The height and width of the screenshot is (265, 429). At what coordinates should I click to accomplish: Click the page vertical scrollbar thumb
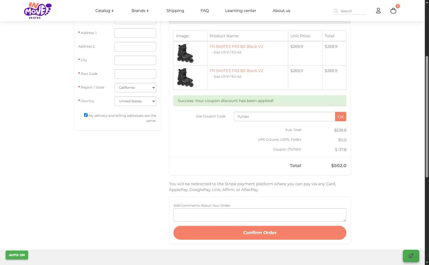(x=427, y=117)
